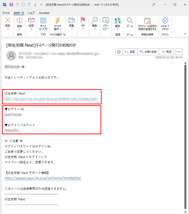189x214 pixels.
Task: Expand the Translate (翻訳) dropdown arrow
Action: click(117, 29)
